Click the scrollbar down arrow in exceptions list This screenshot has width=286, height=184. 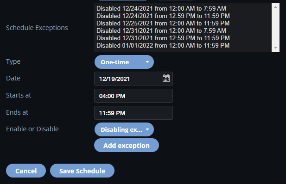[x=275, y=48]
